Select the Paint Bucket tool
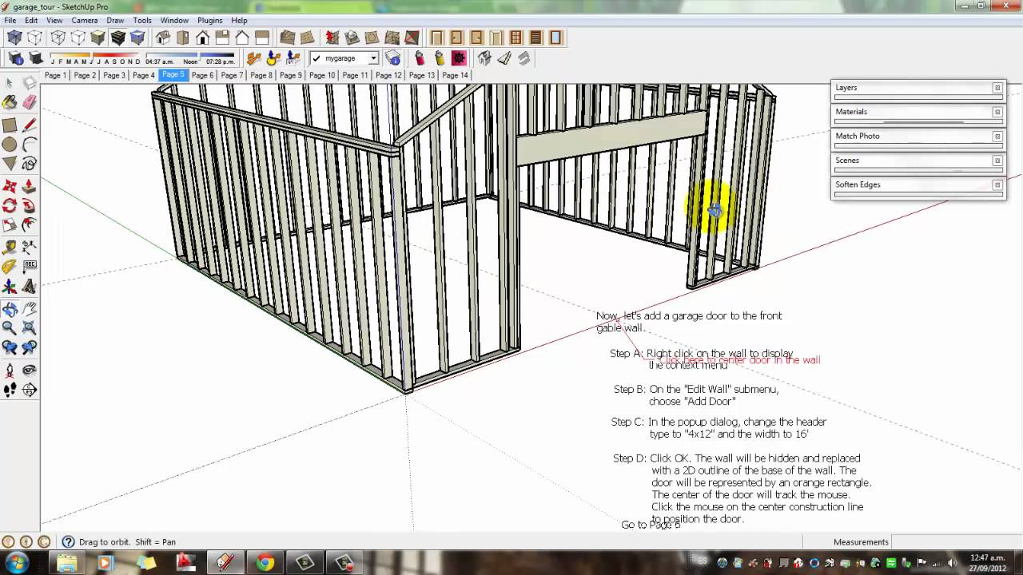1023x575 pixels. [10, 102]
